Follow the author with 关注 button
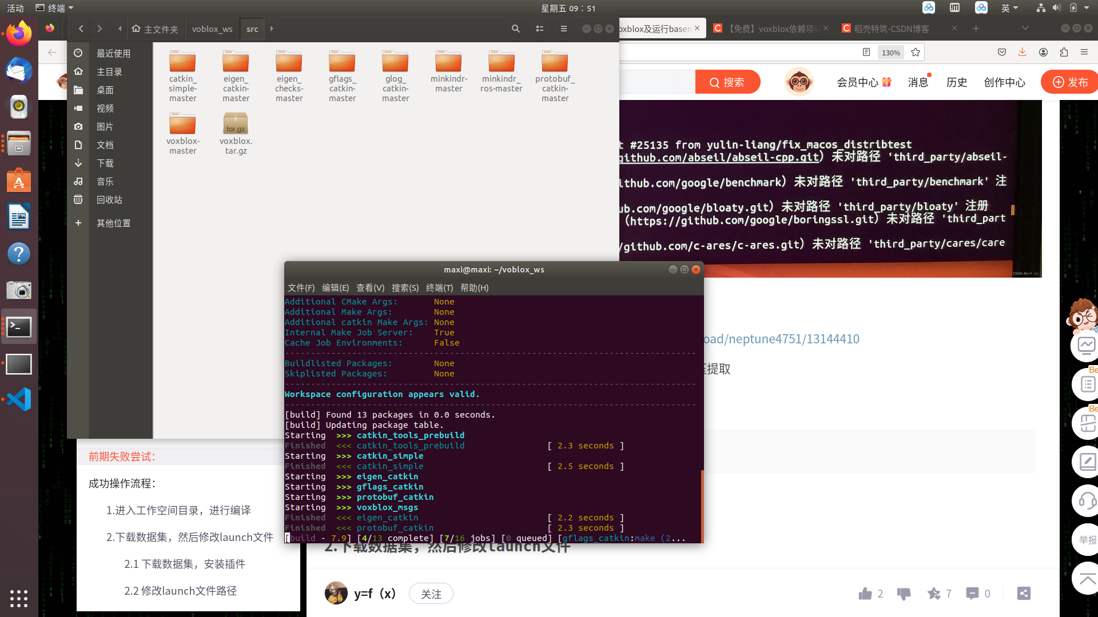 (x=431, y=594)
